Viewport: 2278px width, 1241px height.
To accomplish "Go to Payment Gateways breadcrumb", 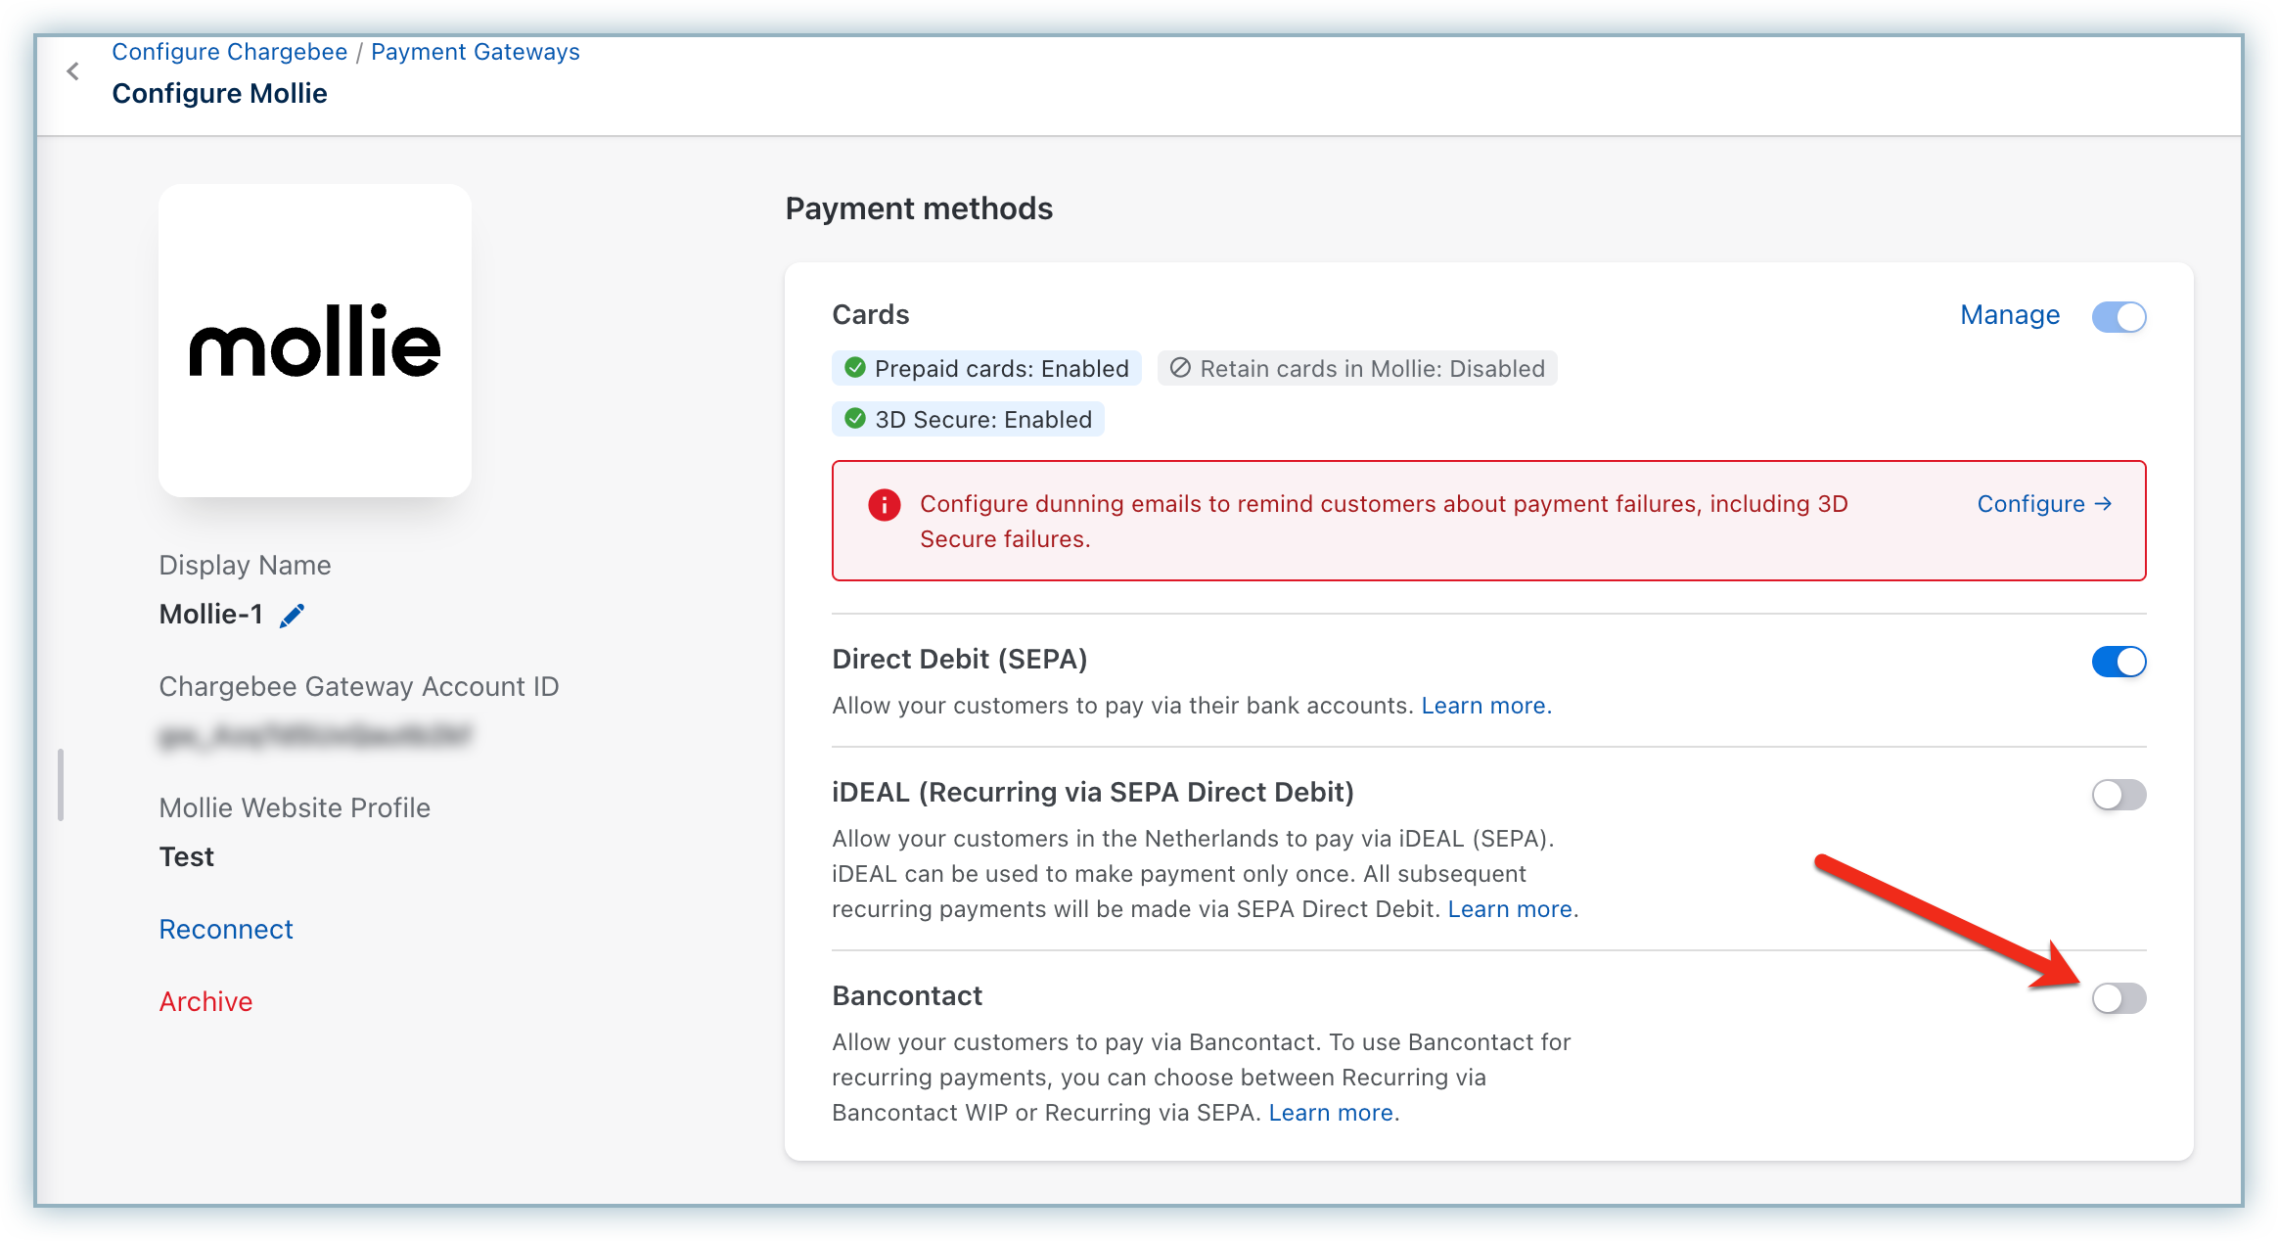I will pos(475,52).
